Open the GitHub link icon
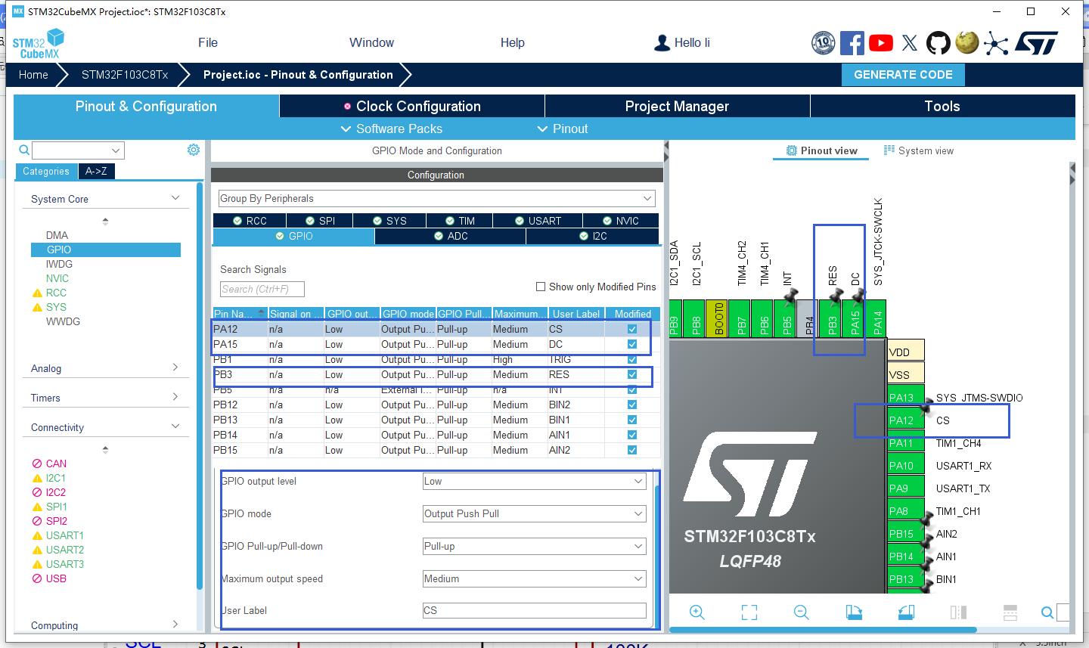This screenshot has height=648, width=1089. [x=939, y=43]
